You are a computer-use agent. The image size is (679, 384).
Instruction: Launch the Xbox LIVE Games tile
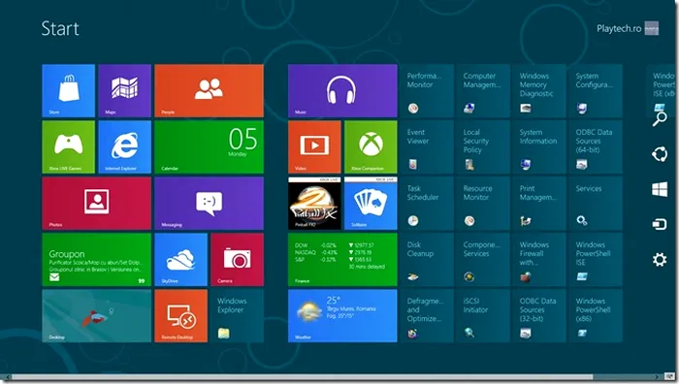[69, 146]
